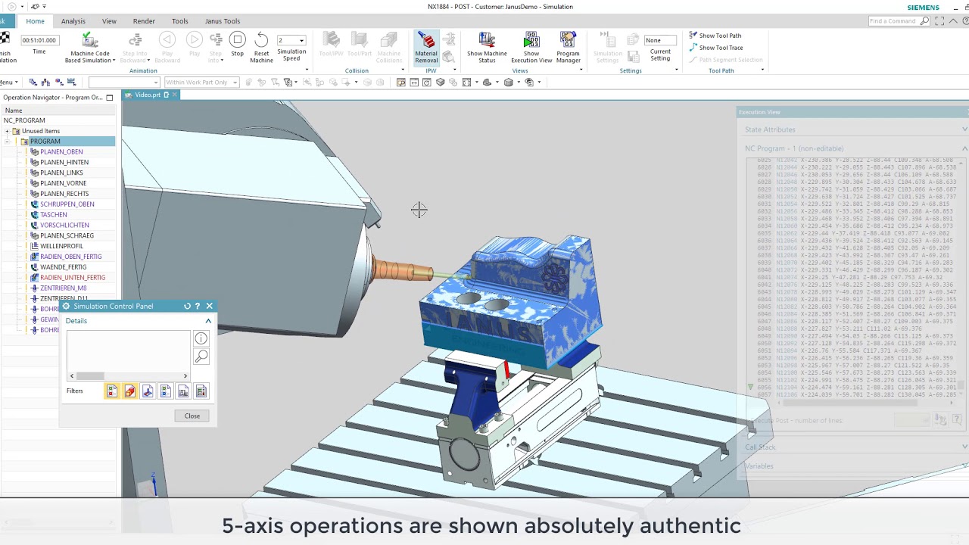Expand the Unused Items tree node
The height and width of the screenshot is (545, 969).
click(7, 131)
